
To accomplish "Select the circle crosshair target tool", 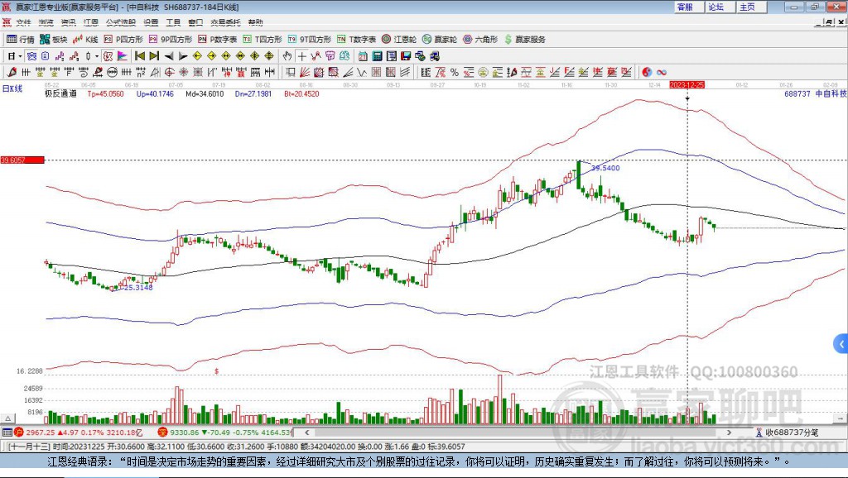I will coord(169,73).
